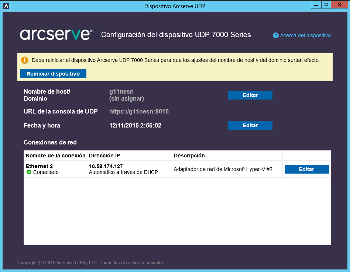Click the (sin asignar) domain value
The width and height of the screenshot is (350, 272).
tap(127, 99)
